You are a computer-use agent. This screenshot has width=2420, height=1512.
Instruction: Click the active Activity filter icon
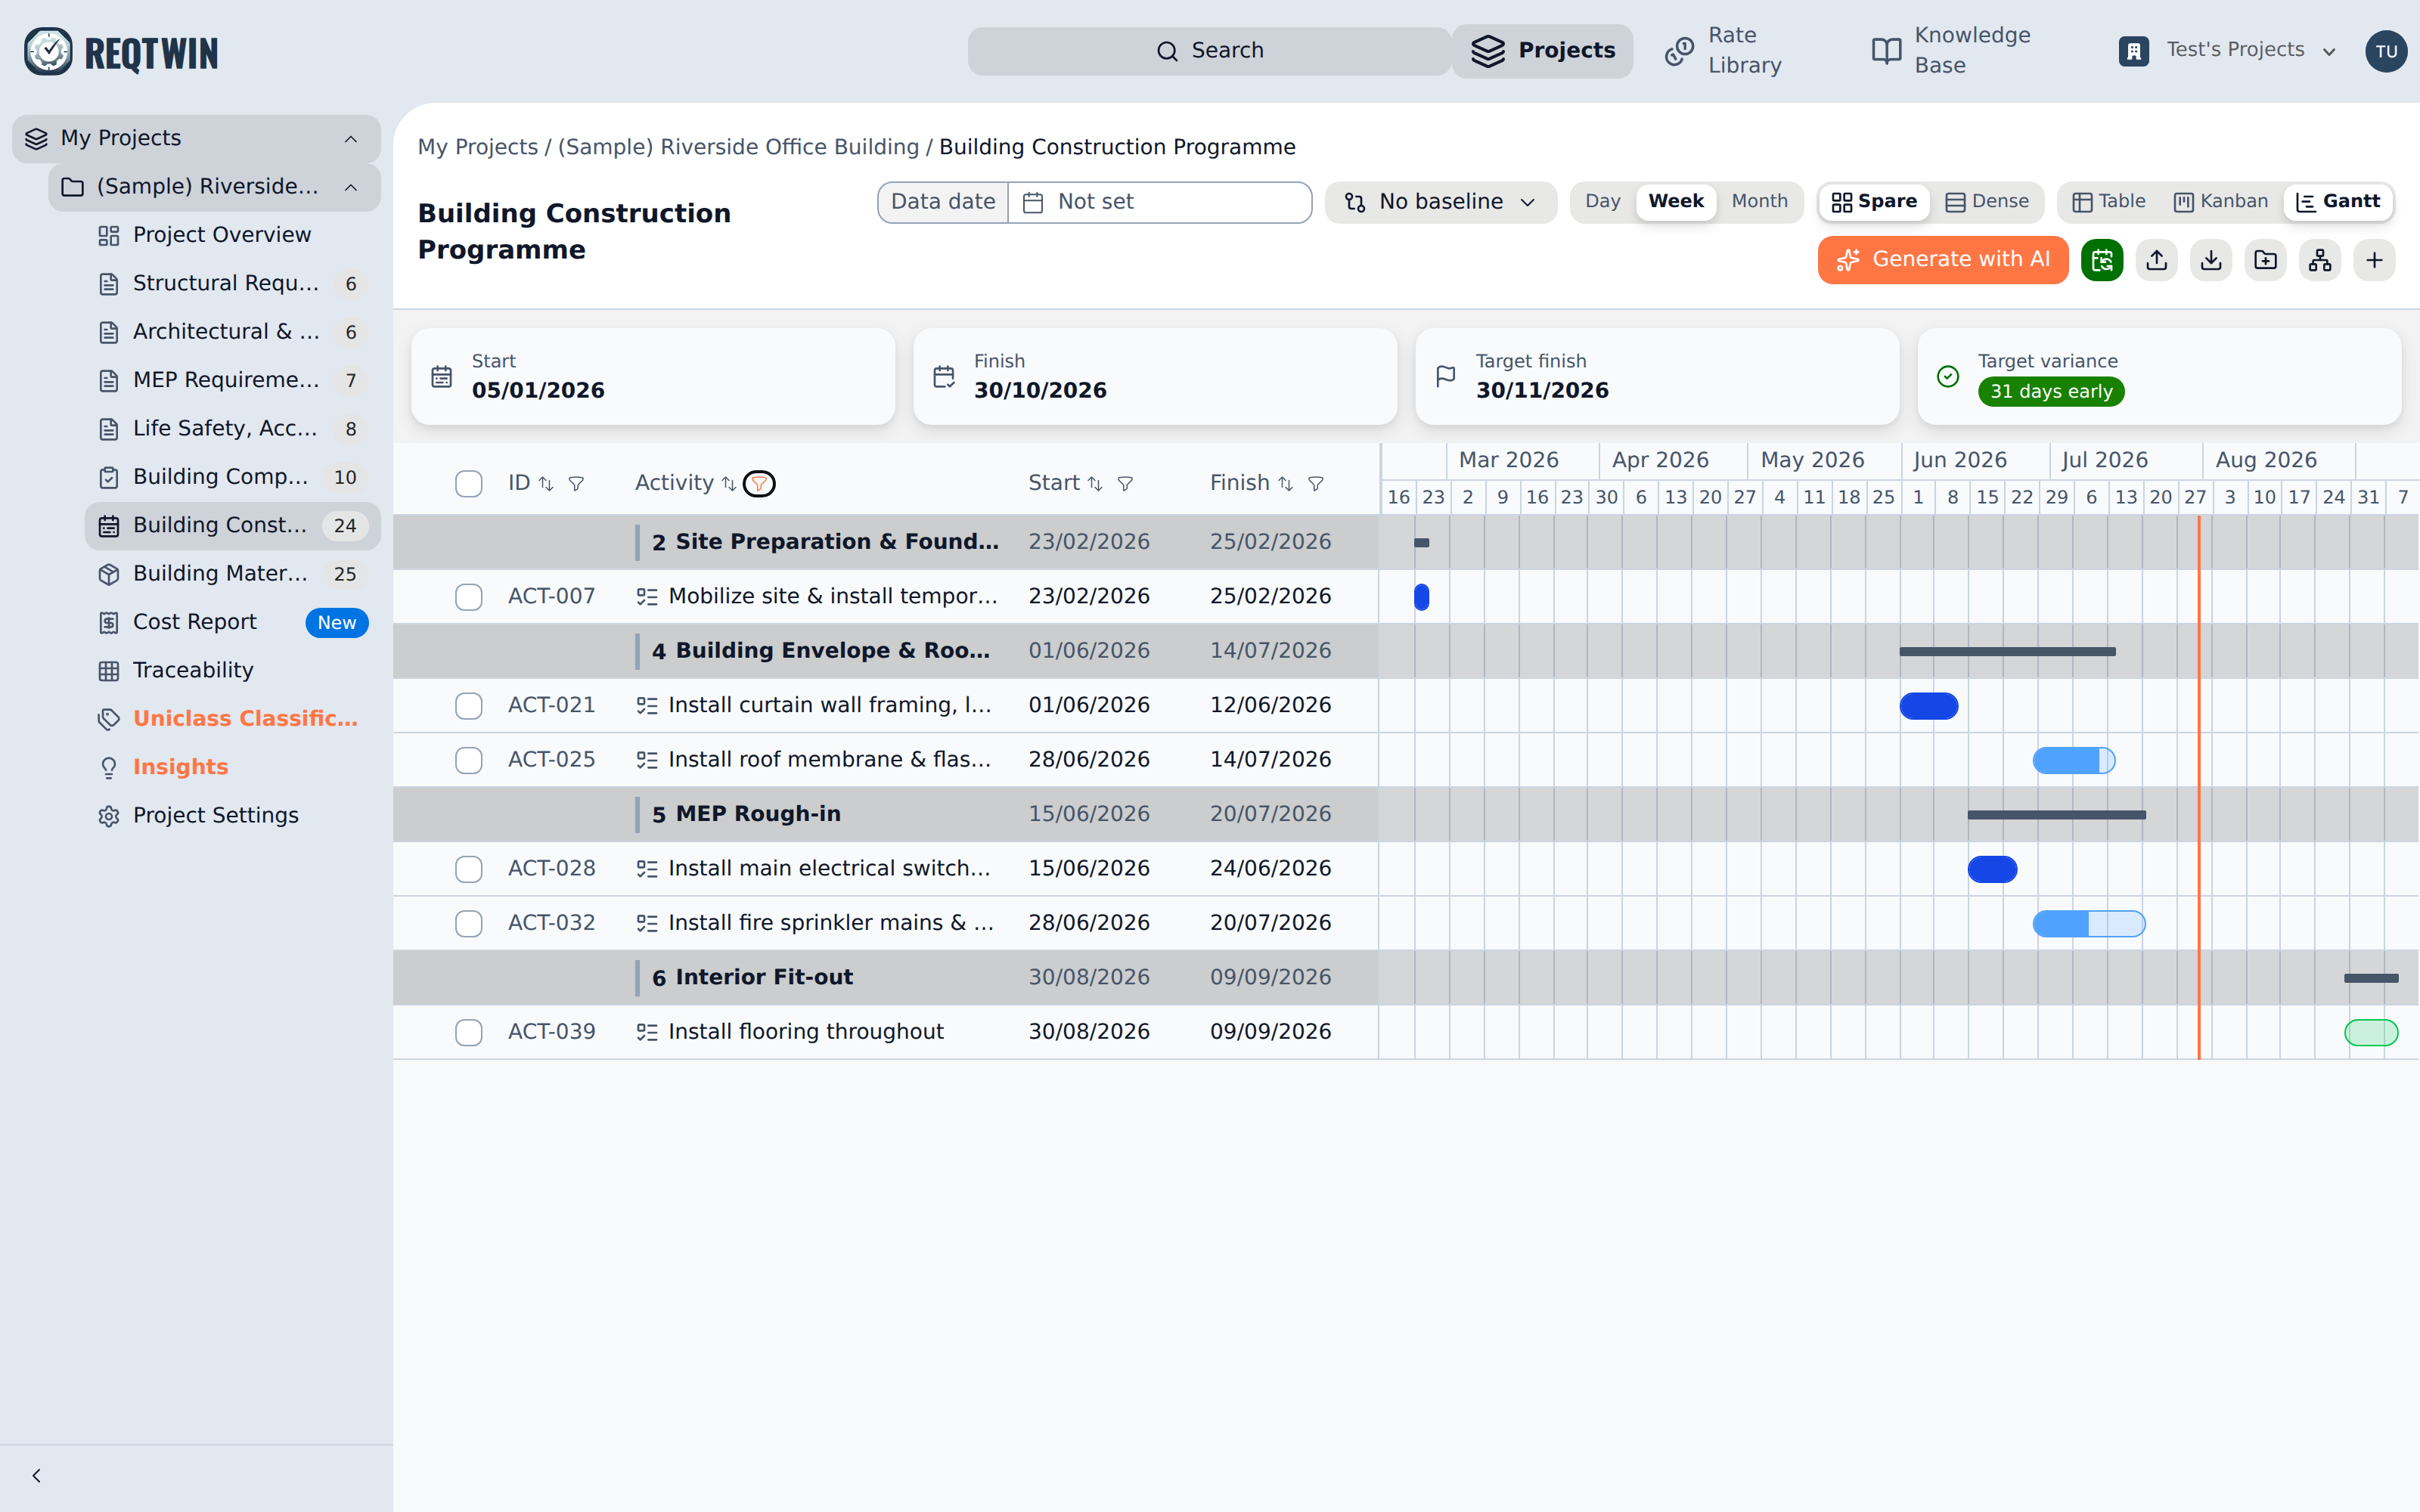coord(759,484)
